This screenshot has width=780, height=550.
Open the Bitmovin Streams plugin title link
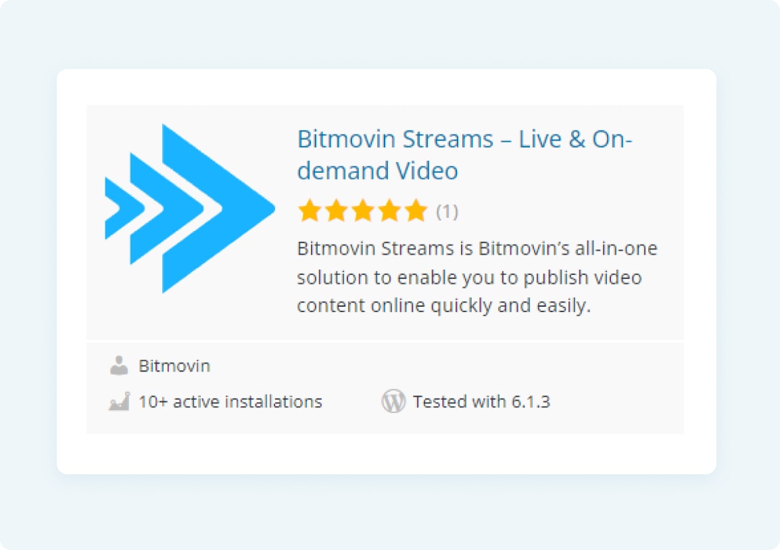[464, 155]
